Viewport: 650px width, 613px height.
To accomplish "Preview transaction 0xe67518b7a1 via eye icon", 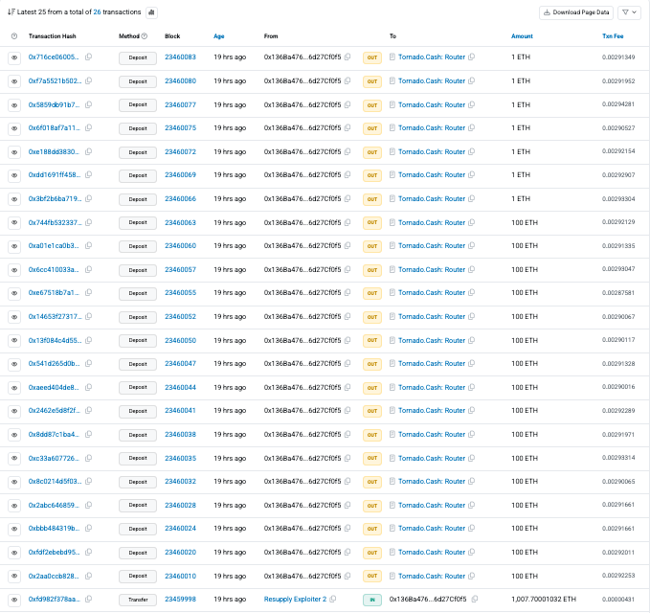I will coord(14,293).
